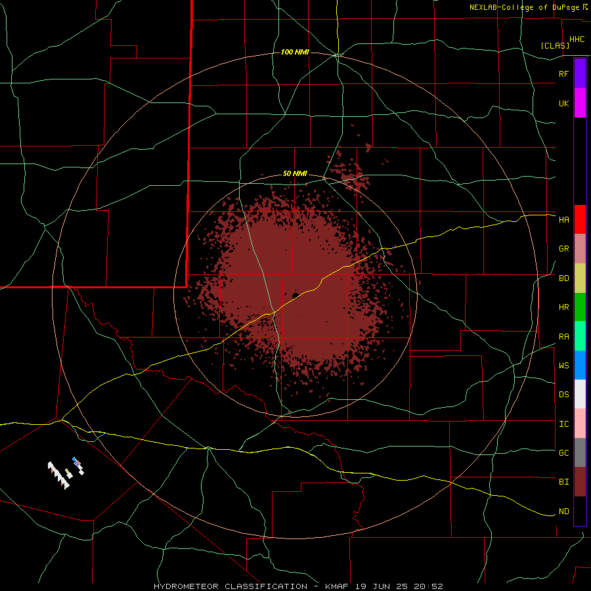Image resolution: width=591 pixels, height=591 pixels.
Task: Select the light green RA swatch
Action: pos(580,336)
